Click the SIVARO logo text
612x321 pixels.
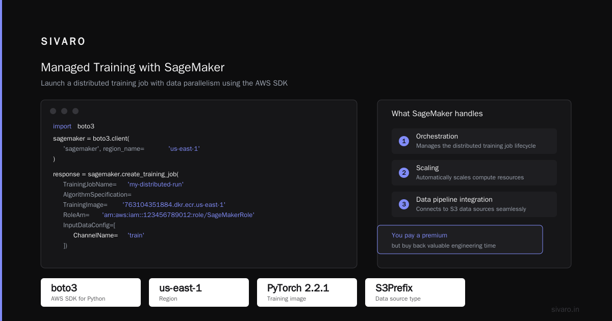click(63, 42)
